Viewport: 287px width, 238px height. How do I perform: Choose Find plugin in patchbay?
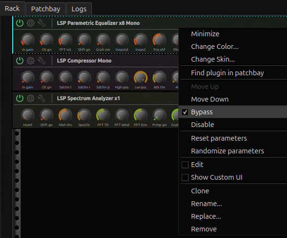point(233,73)
